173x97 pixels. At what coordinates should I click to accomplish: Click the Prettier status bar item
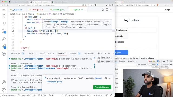tap(98, 95)
